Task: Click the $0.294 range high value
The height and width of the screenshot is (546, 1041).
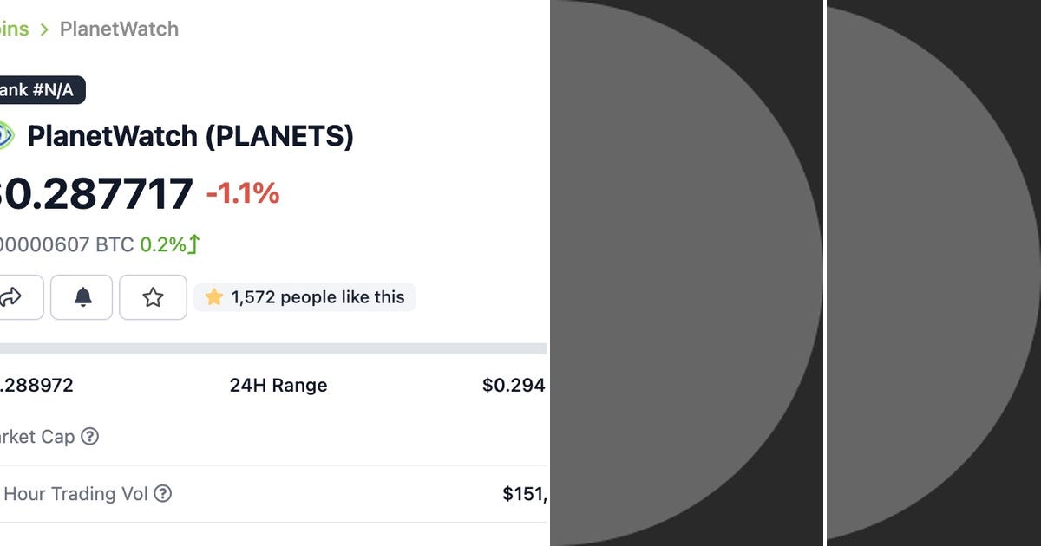Action: (x=514, y=385)
